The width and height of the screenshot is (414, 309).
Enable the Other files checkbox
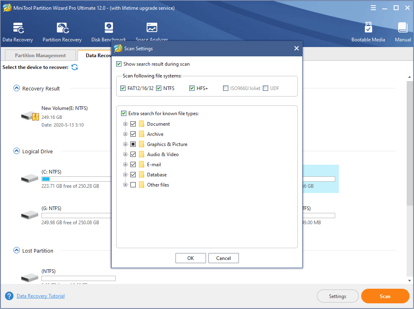(x=133, y=185)
